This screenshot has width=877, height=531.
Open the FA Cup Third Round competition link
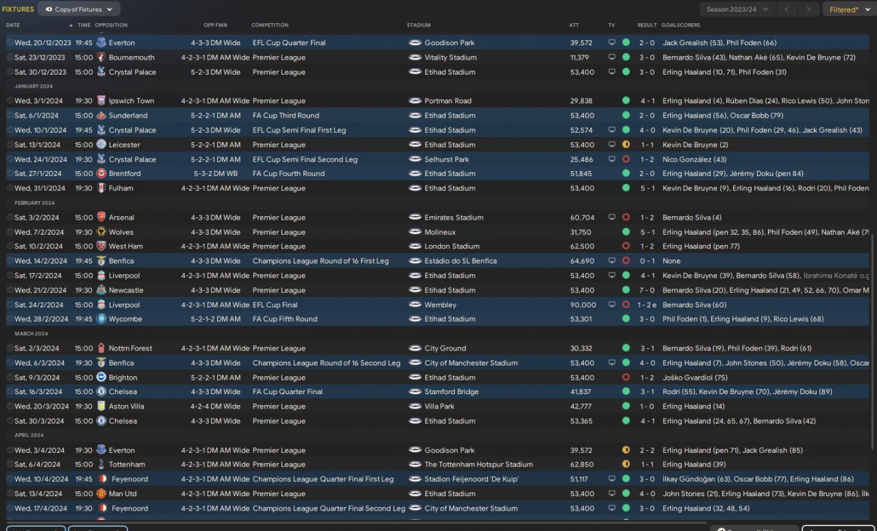pyautogui.click(x=286, y=116)
